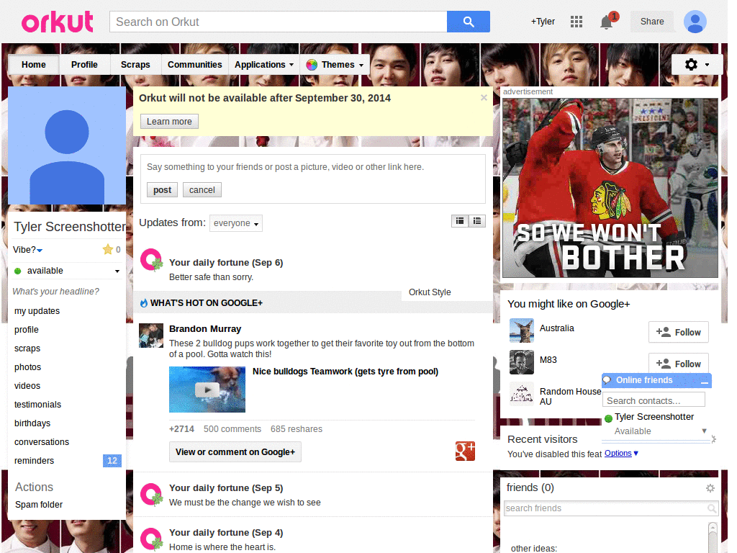Click the Vibe star rating icon
737x553 pixels.
[x=108, y=249]
